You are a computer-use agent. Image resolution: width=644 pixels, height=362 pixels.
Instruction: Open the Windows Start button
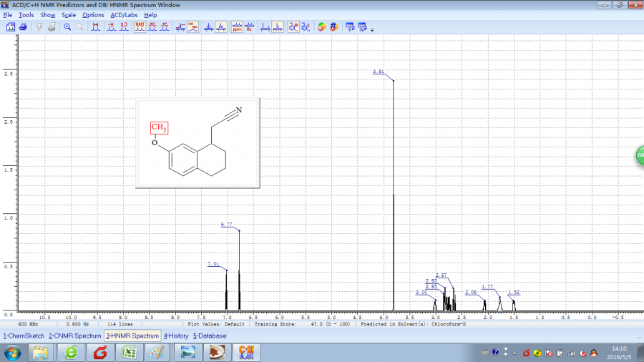[13, 353]
